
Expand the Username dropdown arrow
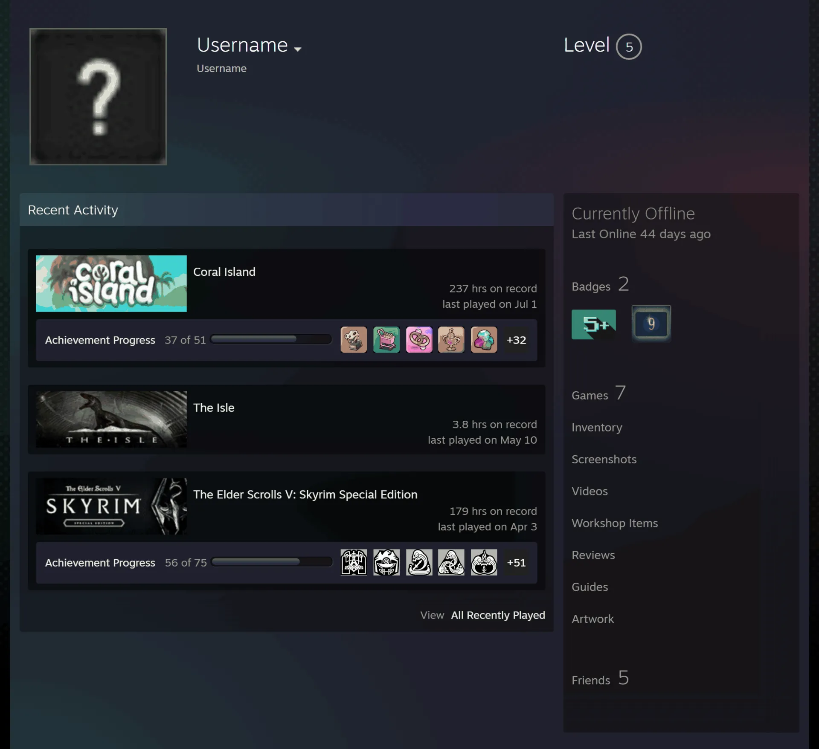coord(298,49)
